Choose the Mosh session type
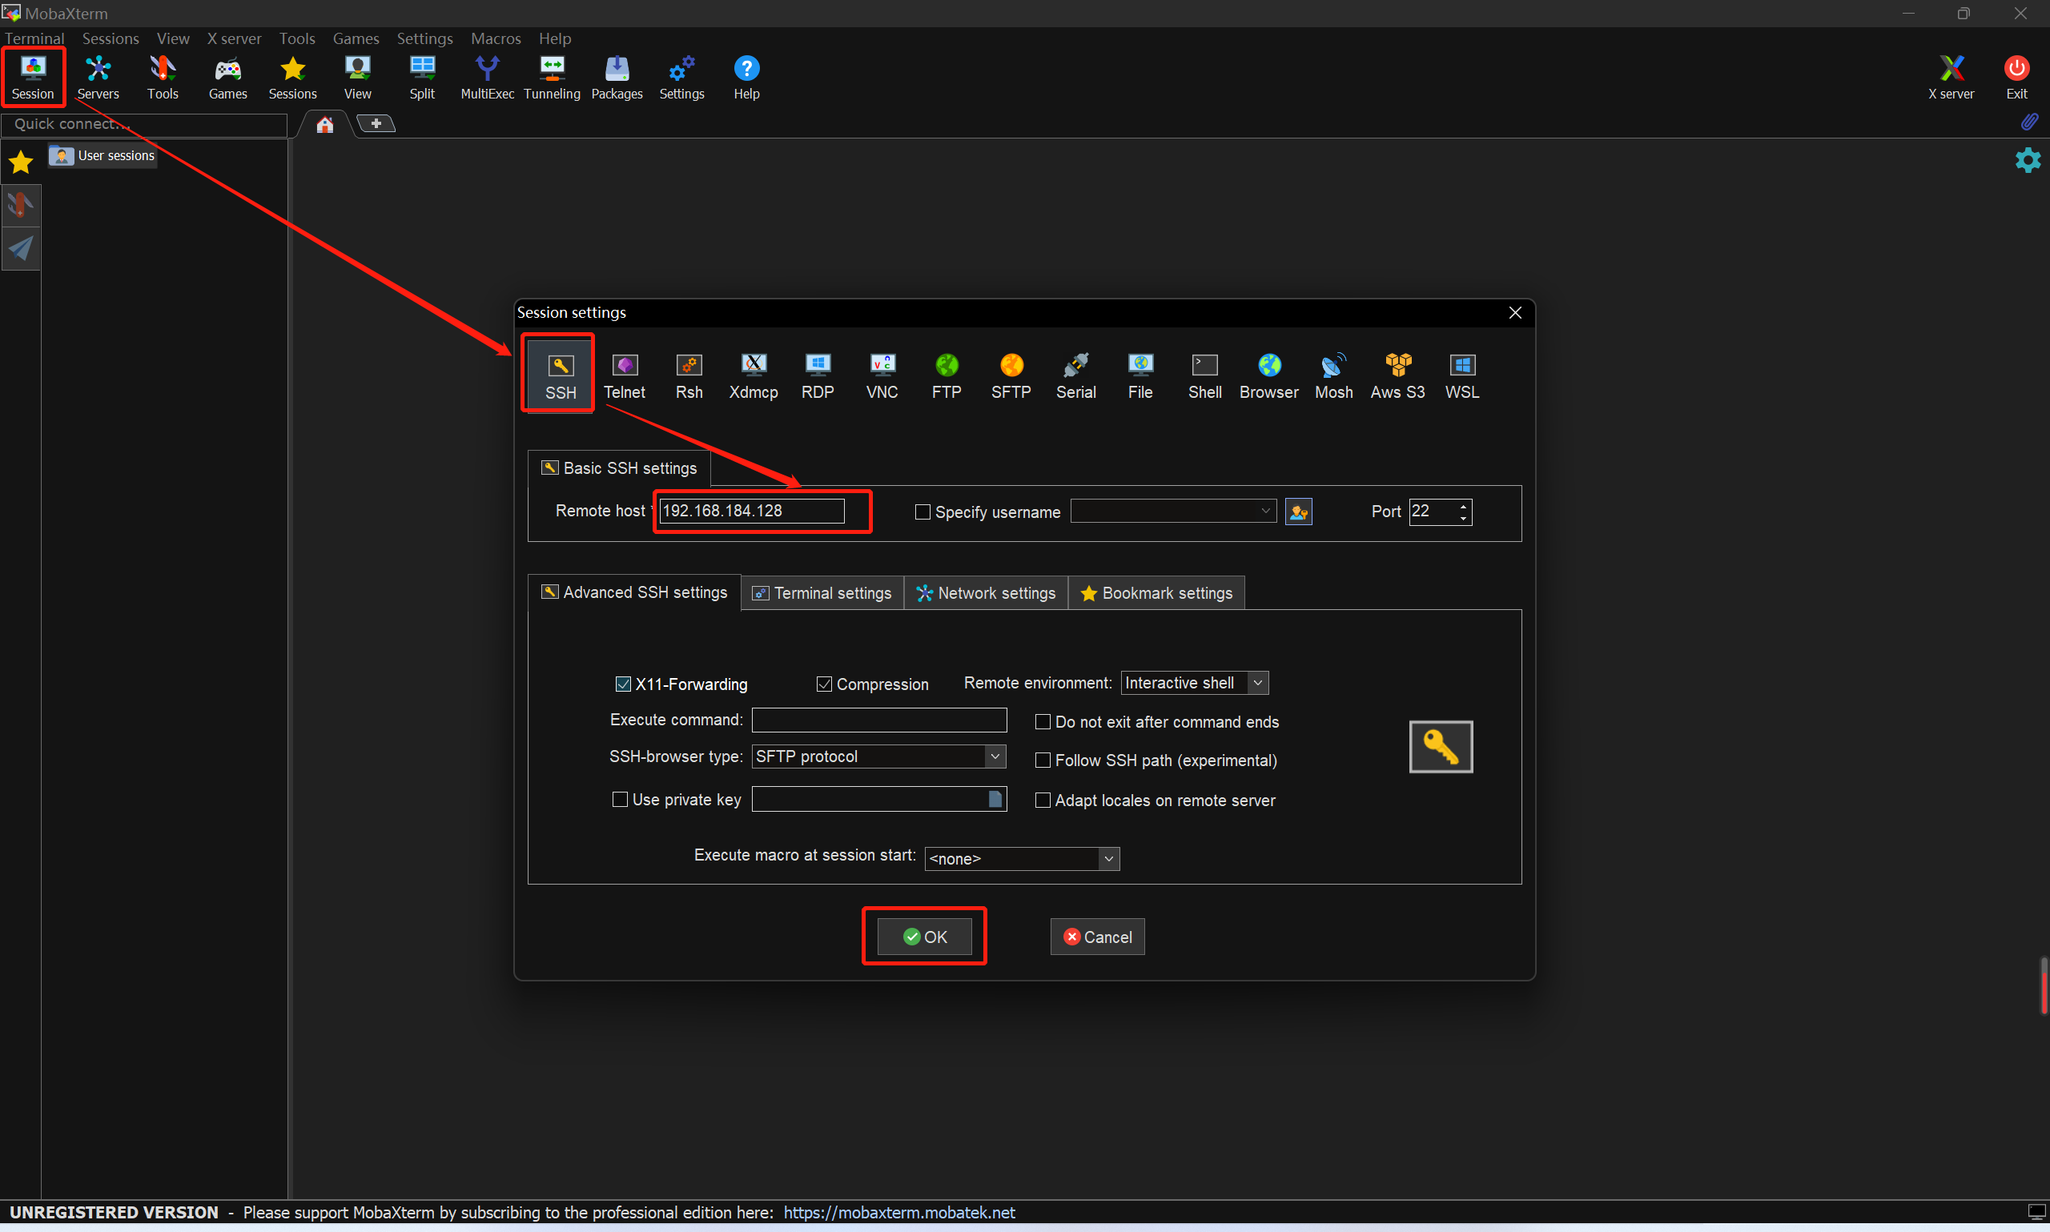The image size is (2050, 1232). (x=1333, y=375)
